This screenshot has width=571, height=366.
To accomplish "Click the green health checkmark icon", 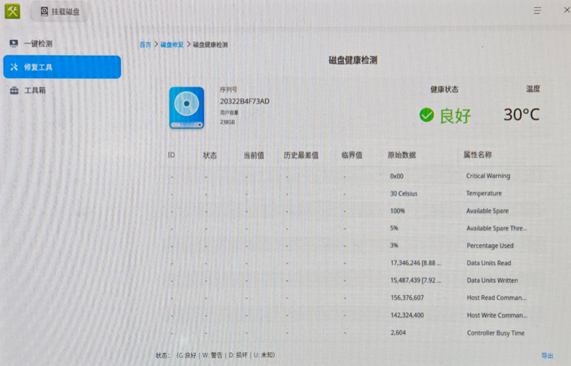I will pyautogui.click(x=426, y=115).
